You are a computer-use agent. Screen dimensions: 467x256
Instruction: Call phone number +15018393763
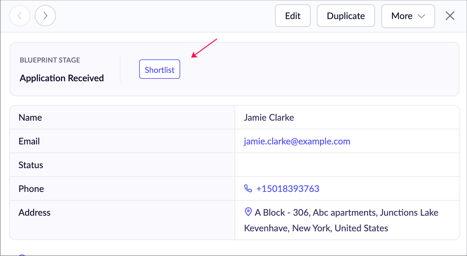tap(287, 189)
